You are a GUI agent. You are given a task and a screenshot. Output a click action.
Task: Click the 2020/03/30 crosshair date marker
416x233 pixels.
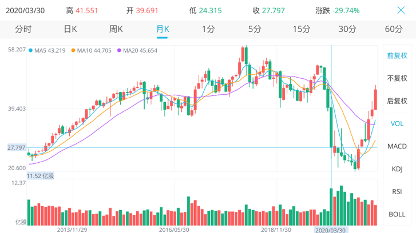331,229
